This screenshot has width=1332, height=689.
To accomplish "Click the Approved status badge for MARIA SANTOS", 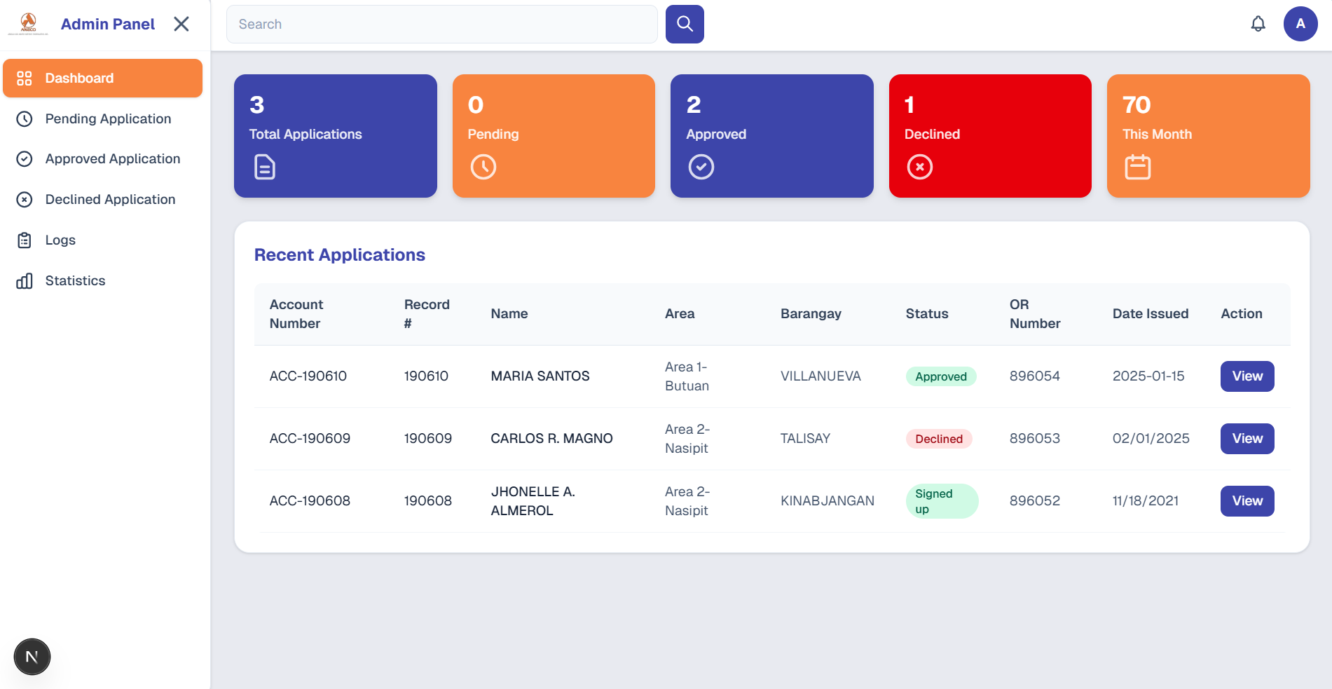I will point(941,376).
